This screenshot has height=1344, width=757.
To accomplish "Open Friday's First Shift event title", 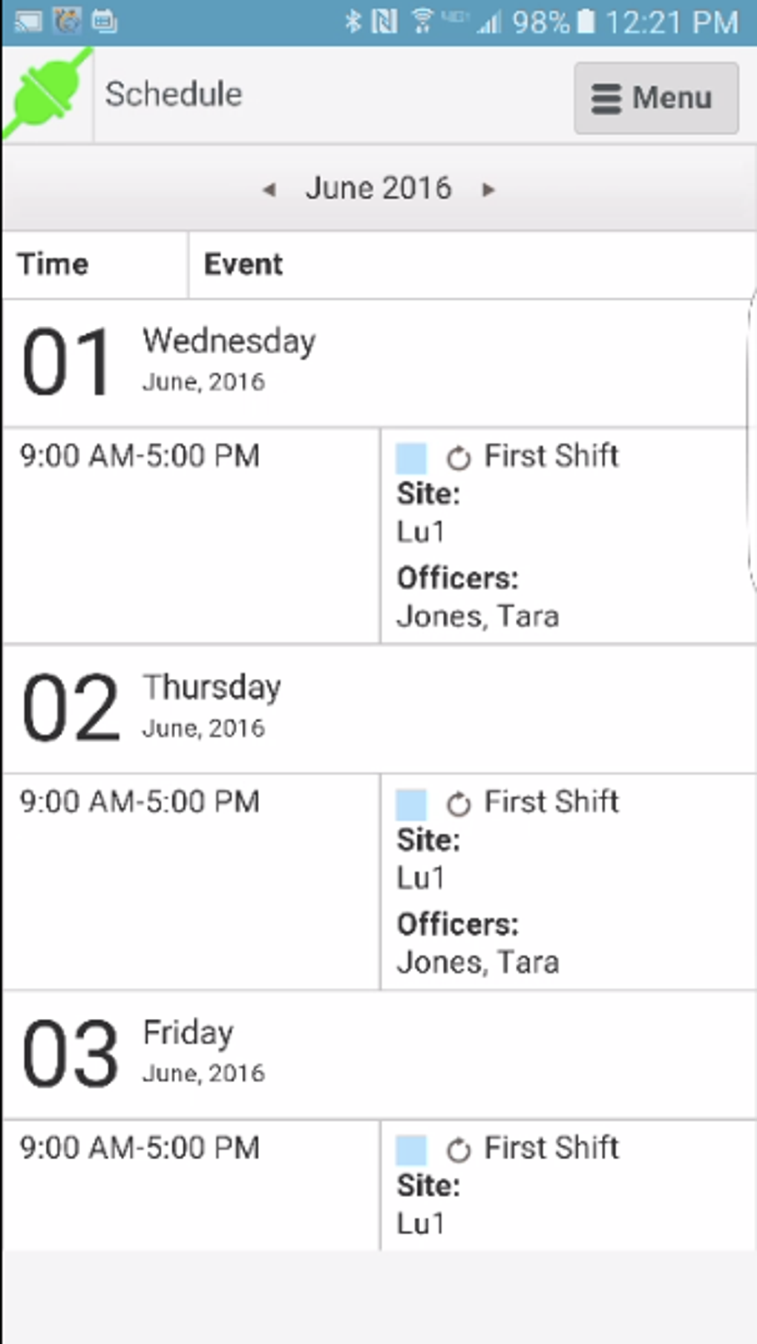I will (551, 1147).
